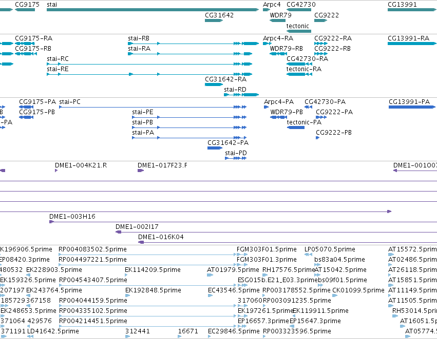Select the tectonic gene feature
The height and width of the screenshot is (339, 437).
[299, 31]
